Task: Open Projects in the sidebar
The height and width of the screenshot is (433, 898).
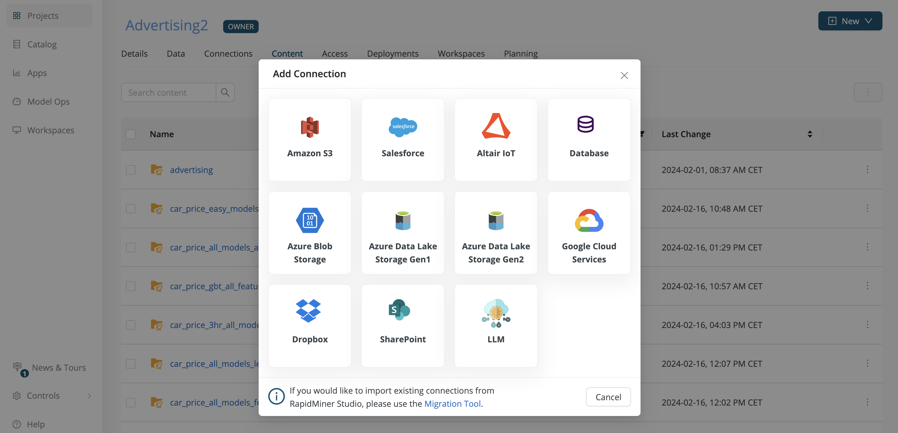Action: click(50, 15)
